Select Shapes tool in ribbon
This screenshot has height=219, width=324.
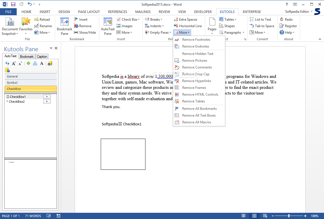pos(227,26)
